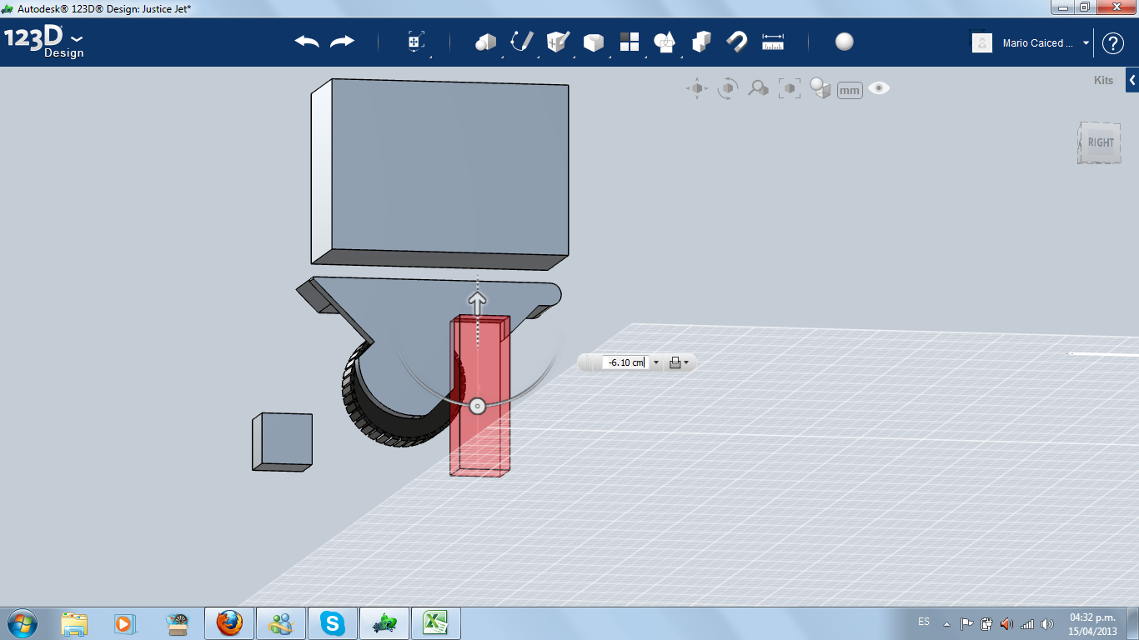
Task: Open the Help question mark
Action: coord(1113,43)
